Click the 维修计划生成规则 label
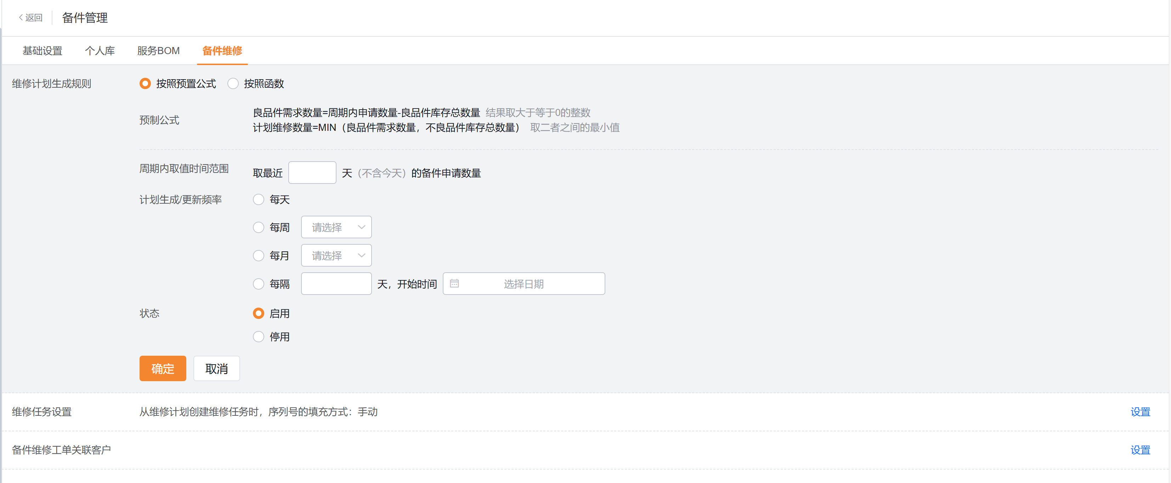 tap(51, 83)
